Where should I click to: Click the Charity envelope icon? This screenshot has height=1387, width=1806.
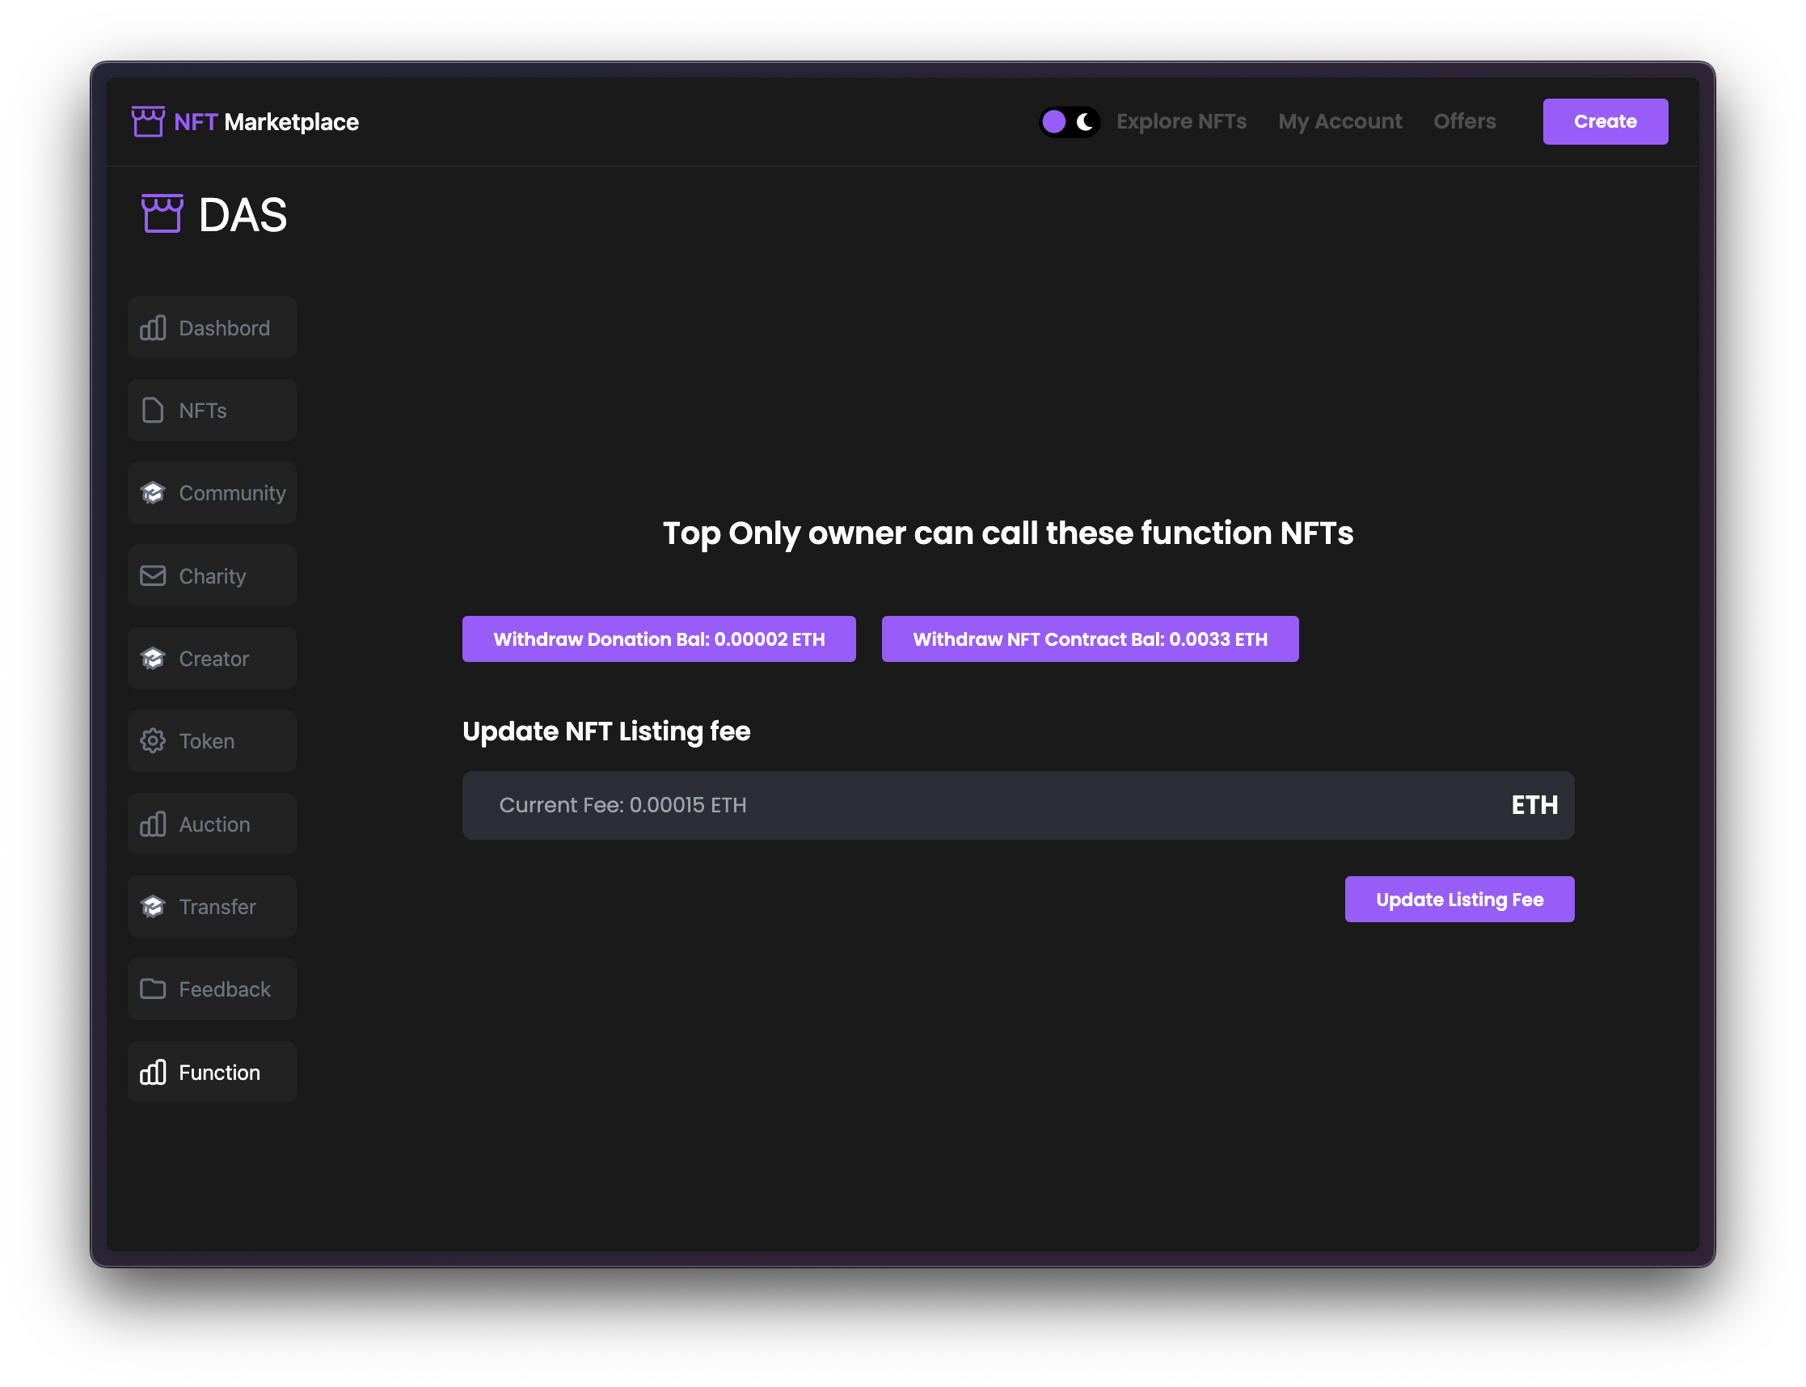click(153, 575)
